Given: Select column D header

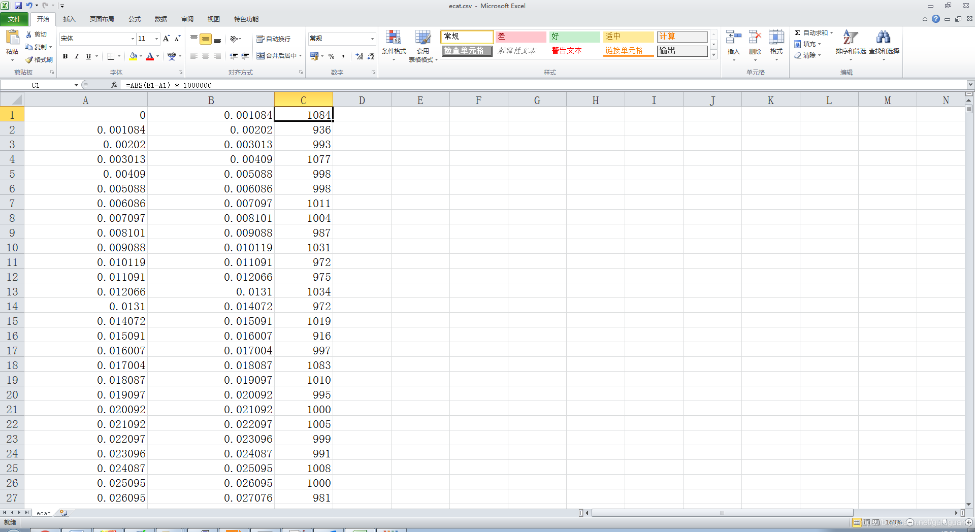Looking at the screenshot, I should [x=362, y=100].
